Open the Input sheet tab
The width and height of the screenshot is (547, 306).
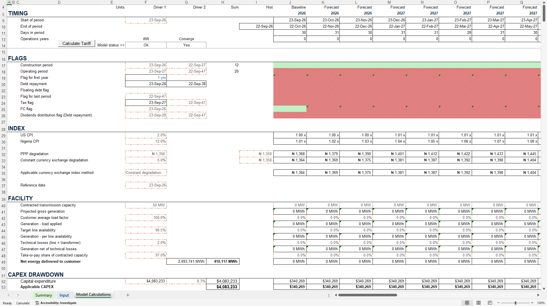point(64,295)
